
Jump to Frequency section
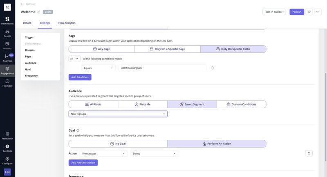(31, 76)
